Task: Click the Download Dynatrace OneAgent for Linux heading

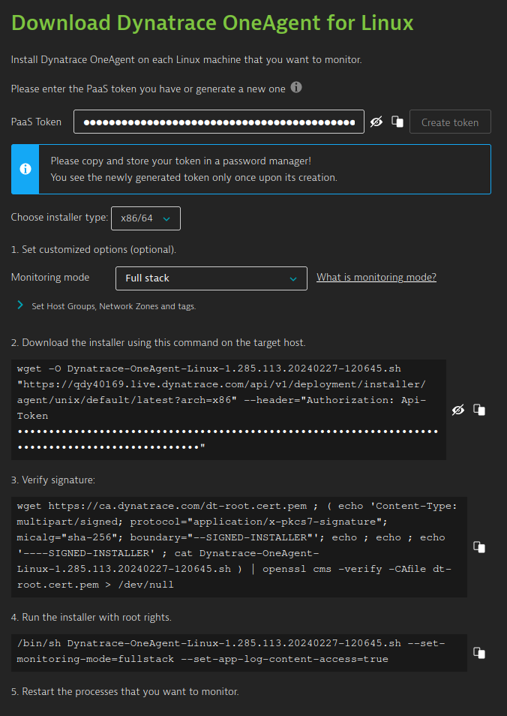Action: (212, 23)
